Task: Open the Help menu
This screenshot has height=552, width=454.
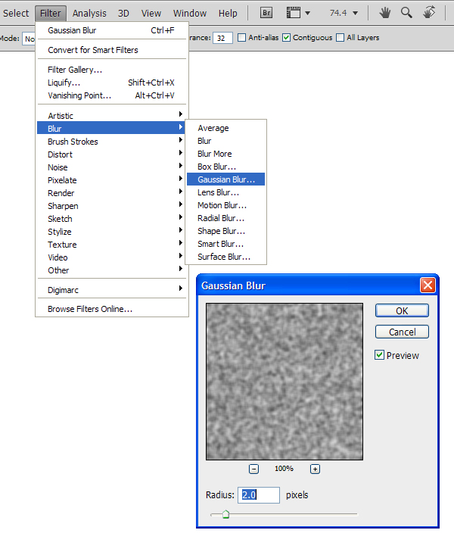Action: [228, 14]
